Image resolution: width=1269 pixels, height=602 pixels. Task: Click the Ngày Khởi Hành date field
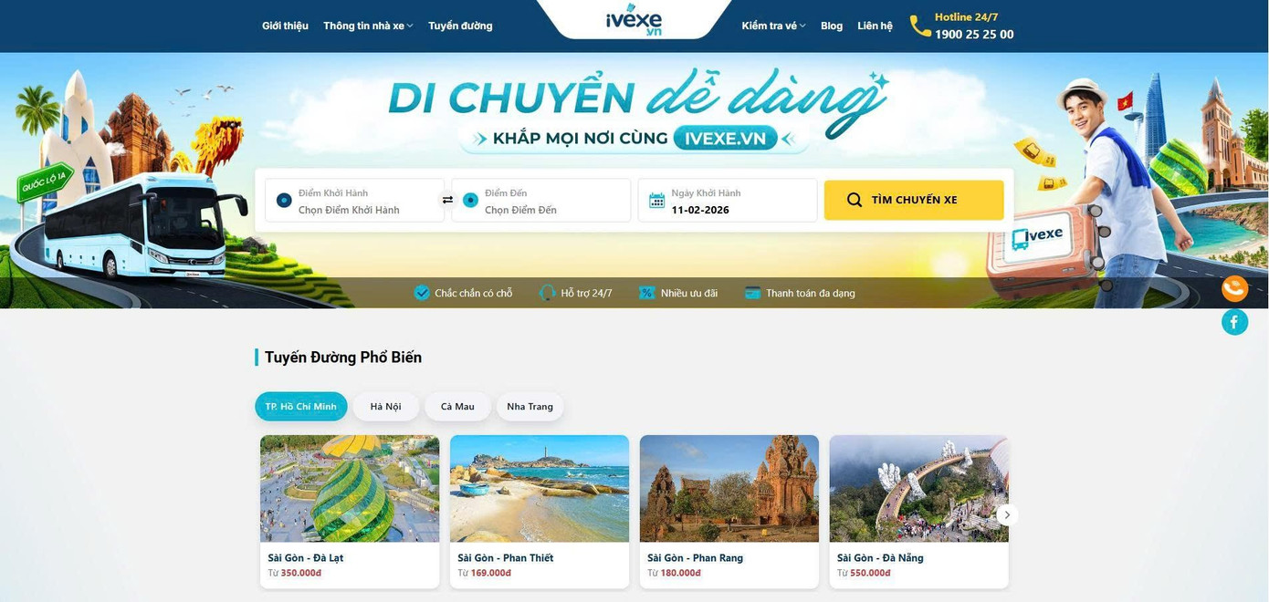coord(728,200)
